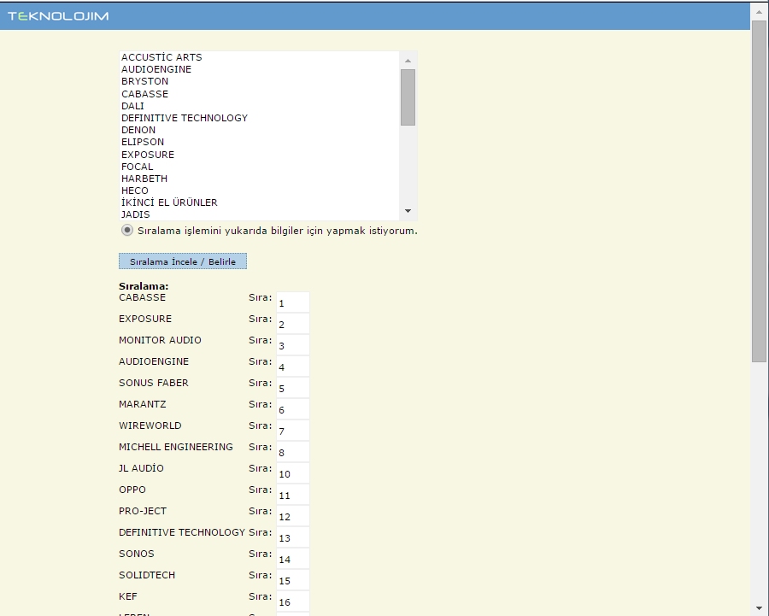The width and height of the screenshot is (769, 616).
Task: Click the Sıra field for AUDIOENGINE row
Action: tap(293, 366)
